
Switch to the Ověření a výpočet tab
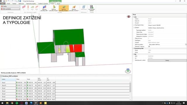click(x=43, y=4)
